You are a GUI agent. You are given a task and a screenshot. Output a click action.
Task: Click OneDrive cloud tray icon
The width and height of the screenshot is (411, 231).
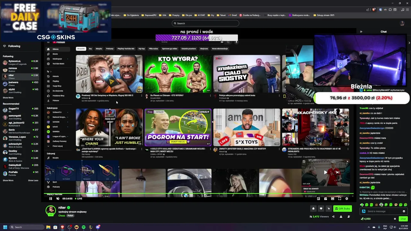point(374,227)
